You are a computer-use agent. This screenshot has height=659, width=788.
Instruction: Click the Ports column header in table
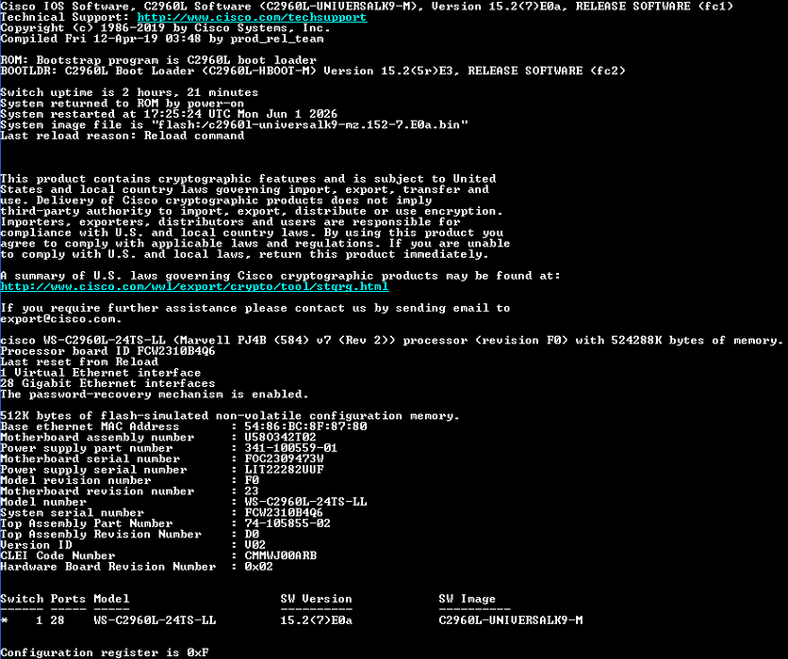[68, 600]
